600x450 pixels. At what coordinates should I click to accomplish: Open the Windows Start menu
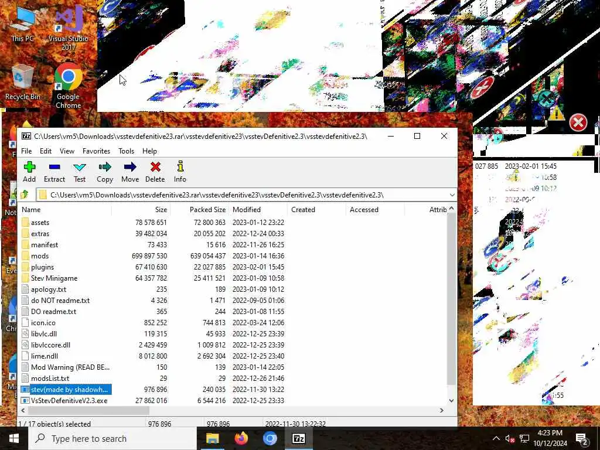coord(14,438)
